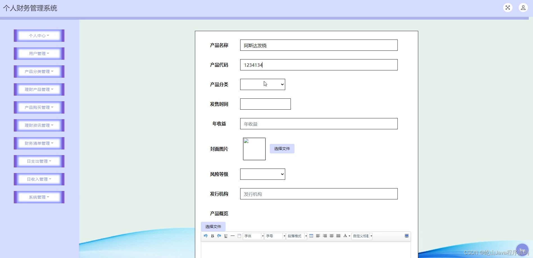Click the 选择文件 button below 产品概览
Screen dimensions: 533x258
tap(213, 226)
